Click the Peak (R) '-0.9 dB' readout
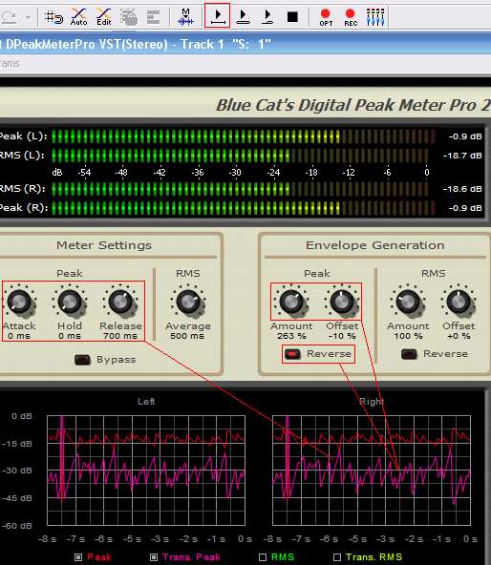This screenshot has width=491, height=565. point(465,208)
